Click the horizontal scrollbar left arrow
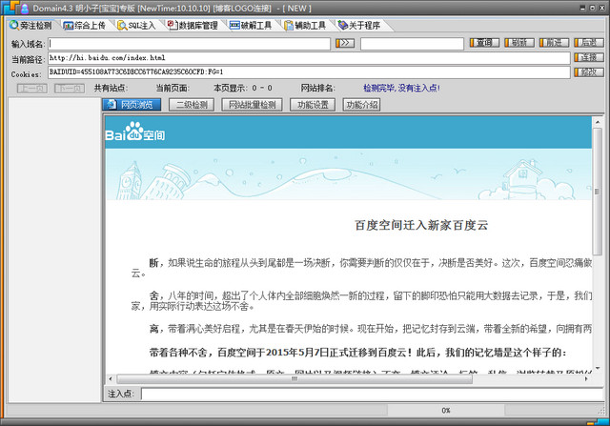610x426 pixels. point(111,378)
